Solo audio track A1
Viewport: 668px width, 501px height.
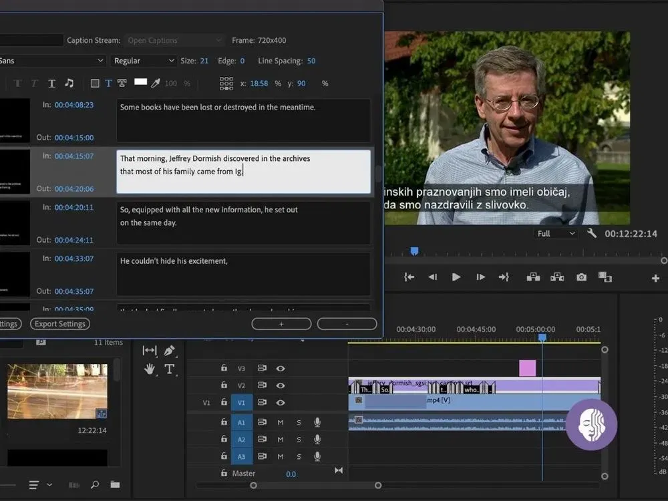(x=299, y=423)
